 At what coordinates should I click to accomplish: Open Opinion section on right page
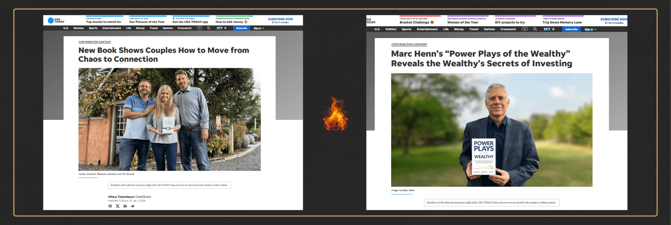pyautogui.click(x=489, y=29)
